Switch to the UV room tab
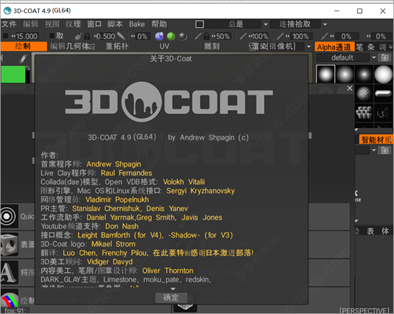394x314 pixels. (164, 47)
